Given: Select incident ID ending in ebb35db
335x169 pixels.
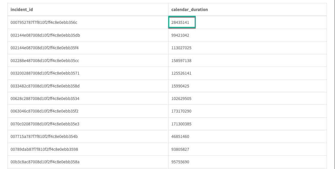Looking at the screenshot, I should [x=45, y=35].
